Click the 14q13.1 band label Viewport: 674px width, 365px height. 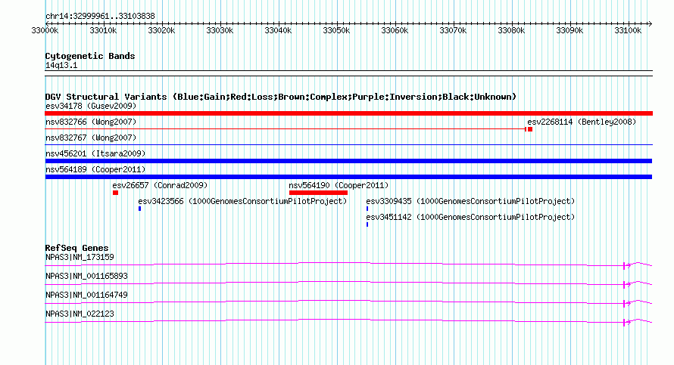coord(61,66)
